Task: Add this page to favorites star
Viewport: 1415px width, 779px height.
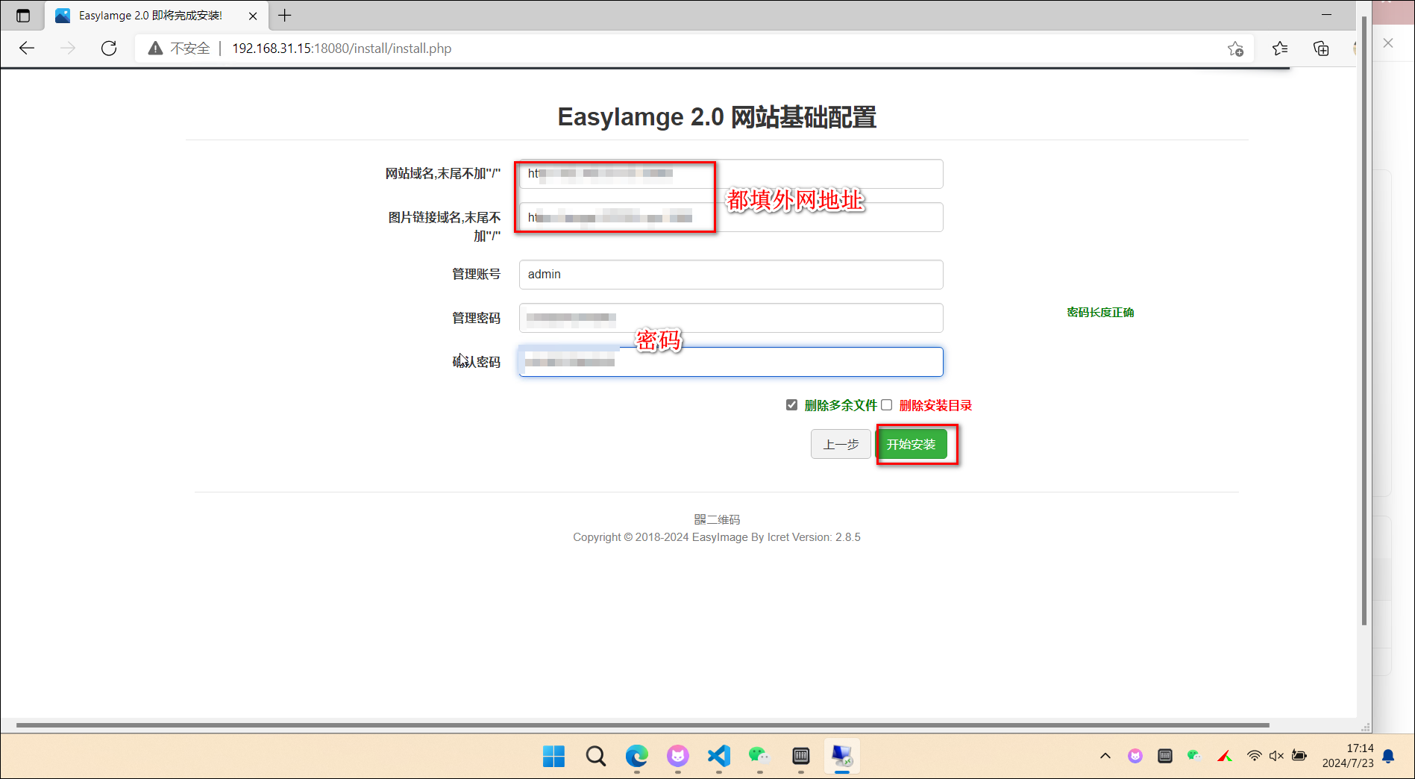Action: pyautogui.click(x=1235, y=49)
